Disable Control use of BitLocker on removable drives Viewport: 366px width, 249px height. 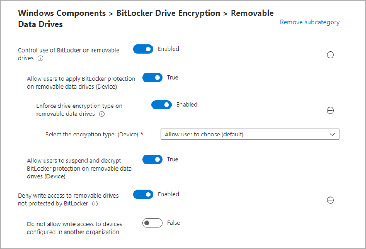click(143, 49)
